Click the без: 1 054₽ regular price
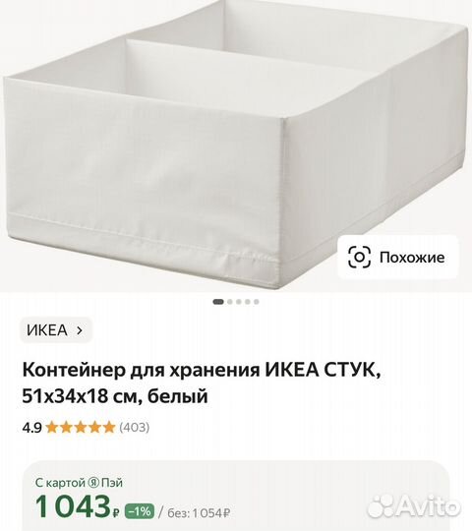Image resolution: width=472 pixels, height=531 pixels. [199, 513]
